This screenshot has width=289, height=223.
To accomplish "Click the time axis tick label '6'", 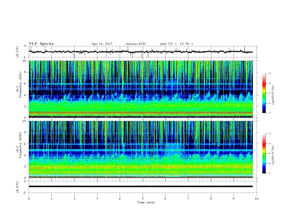I will pyautogui.click(x=165, y=199).
